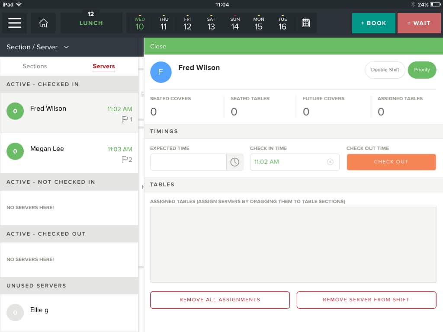Select Tuesday 16 in the date bar
Viewport: 443px width, 332px height.
pos(282,23)
